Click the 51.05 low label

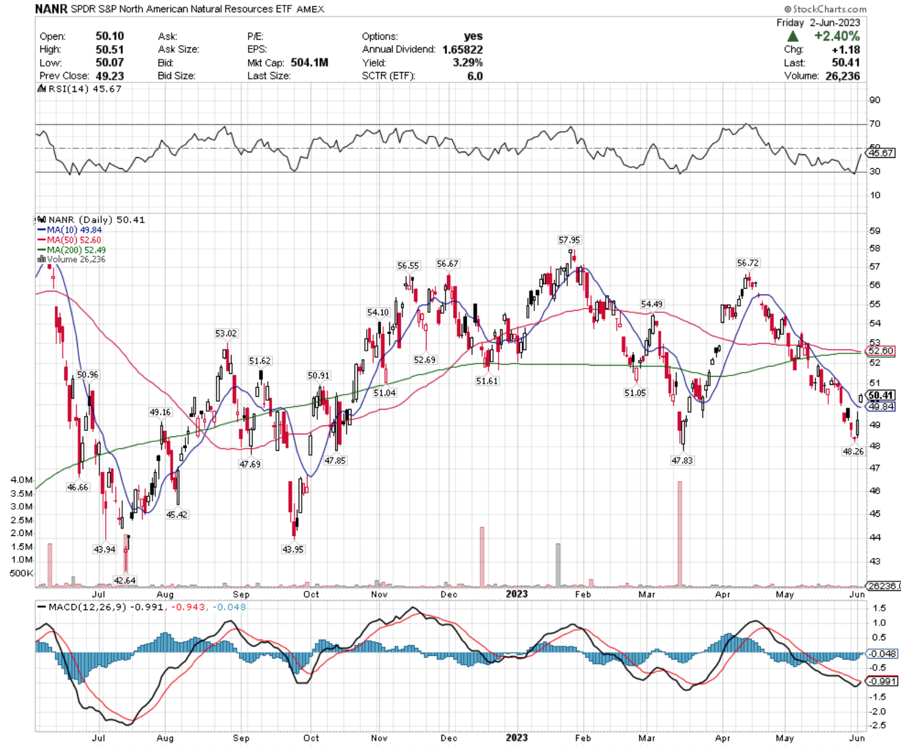635,393
